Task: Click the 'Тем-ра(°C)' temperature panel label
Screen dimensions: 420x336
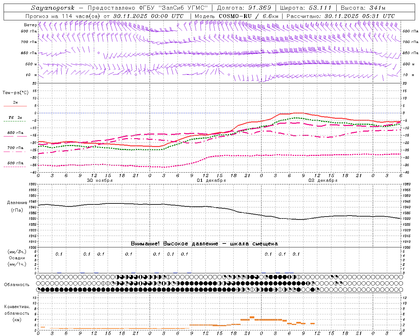Action: [x=15, y=93]
